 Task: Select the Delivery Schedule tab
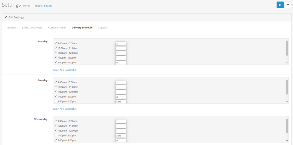click(x=82, y=28)
